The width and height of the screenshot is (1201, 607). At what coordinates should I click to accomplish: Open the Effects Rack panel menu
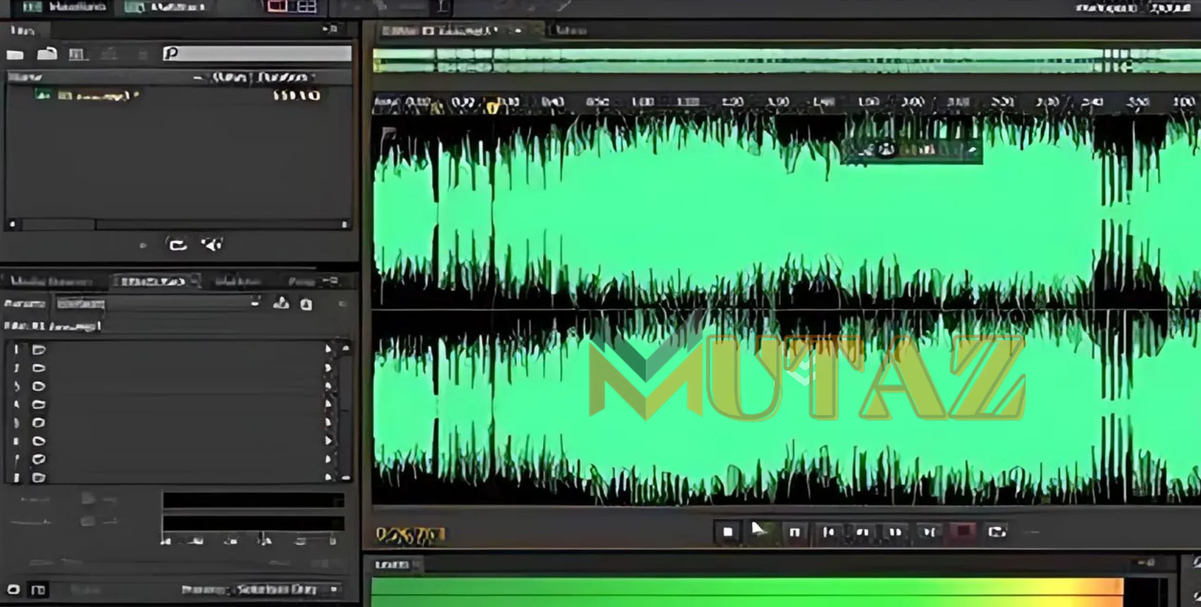[x=331, y=280]
